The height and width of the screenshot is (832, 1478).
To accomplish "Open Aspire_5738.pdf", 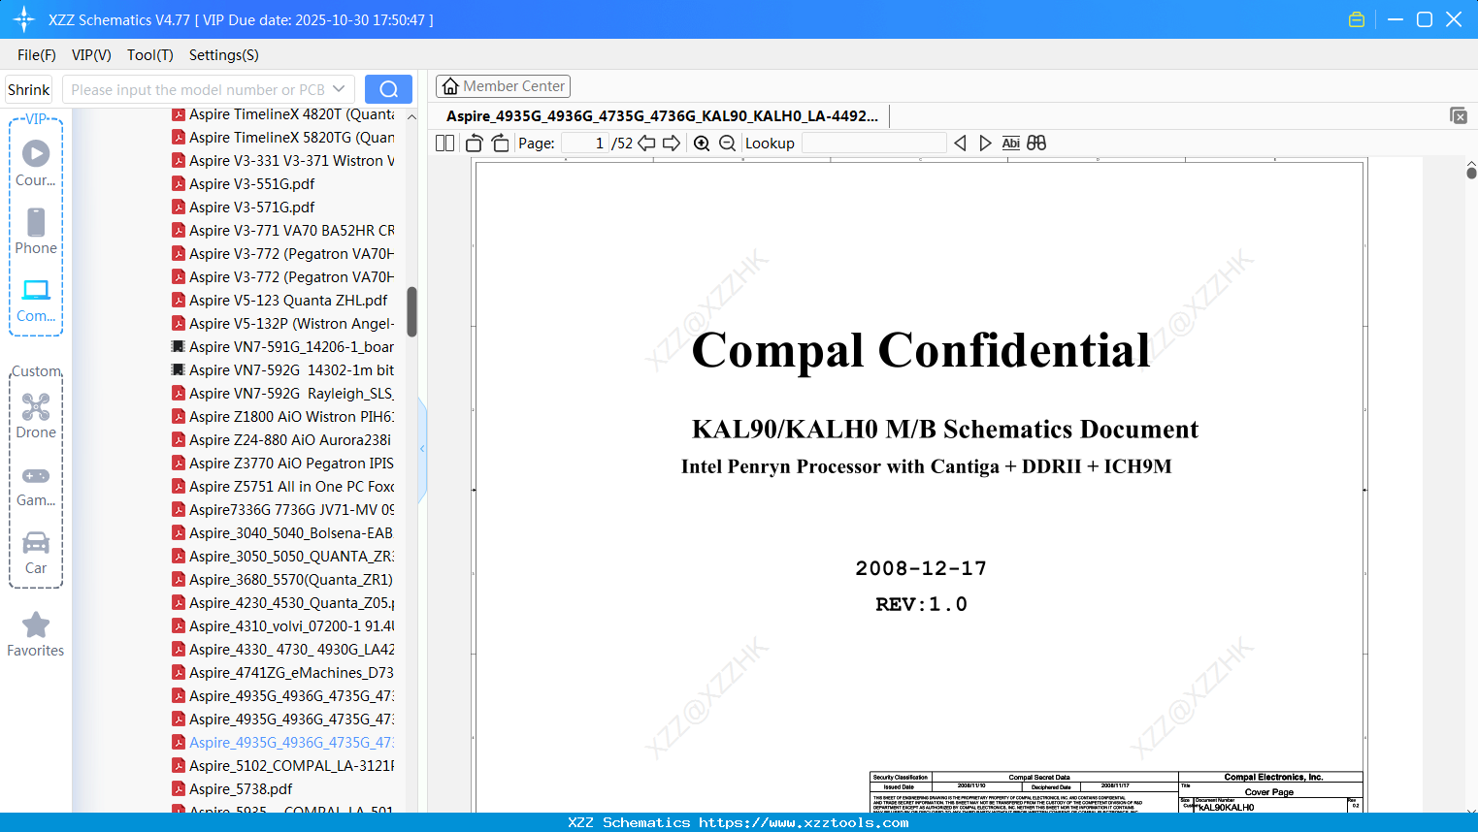I will click(232, 789).
